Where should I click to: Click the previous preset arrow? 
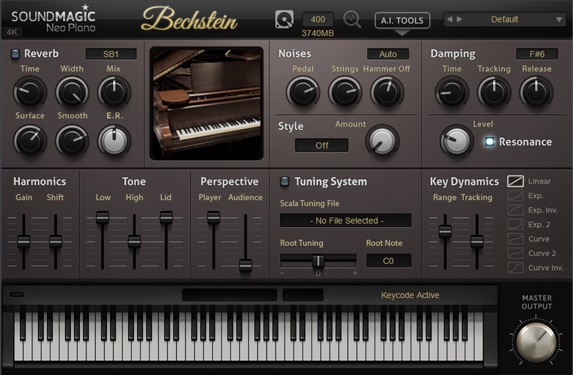tap(450, 20)
